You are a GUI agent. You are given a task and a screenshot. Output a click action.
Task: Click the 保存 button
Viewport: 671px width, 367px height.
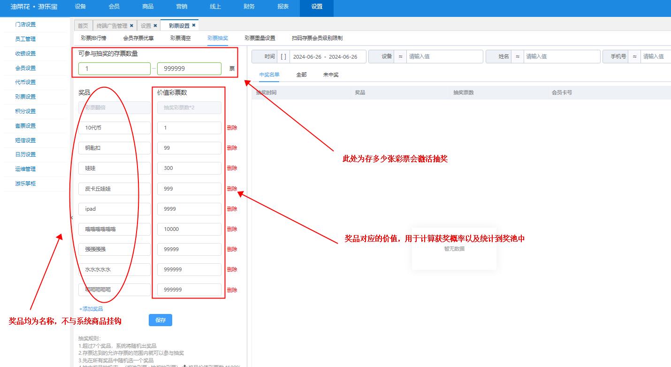click(160, 320)
